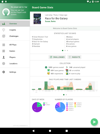Open the Games grid icon

click(x=4, y=51)
